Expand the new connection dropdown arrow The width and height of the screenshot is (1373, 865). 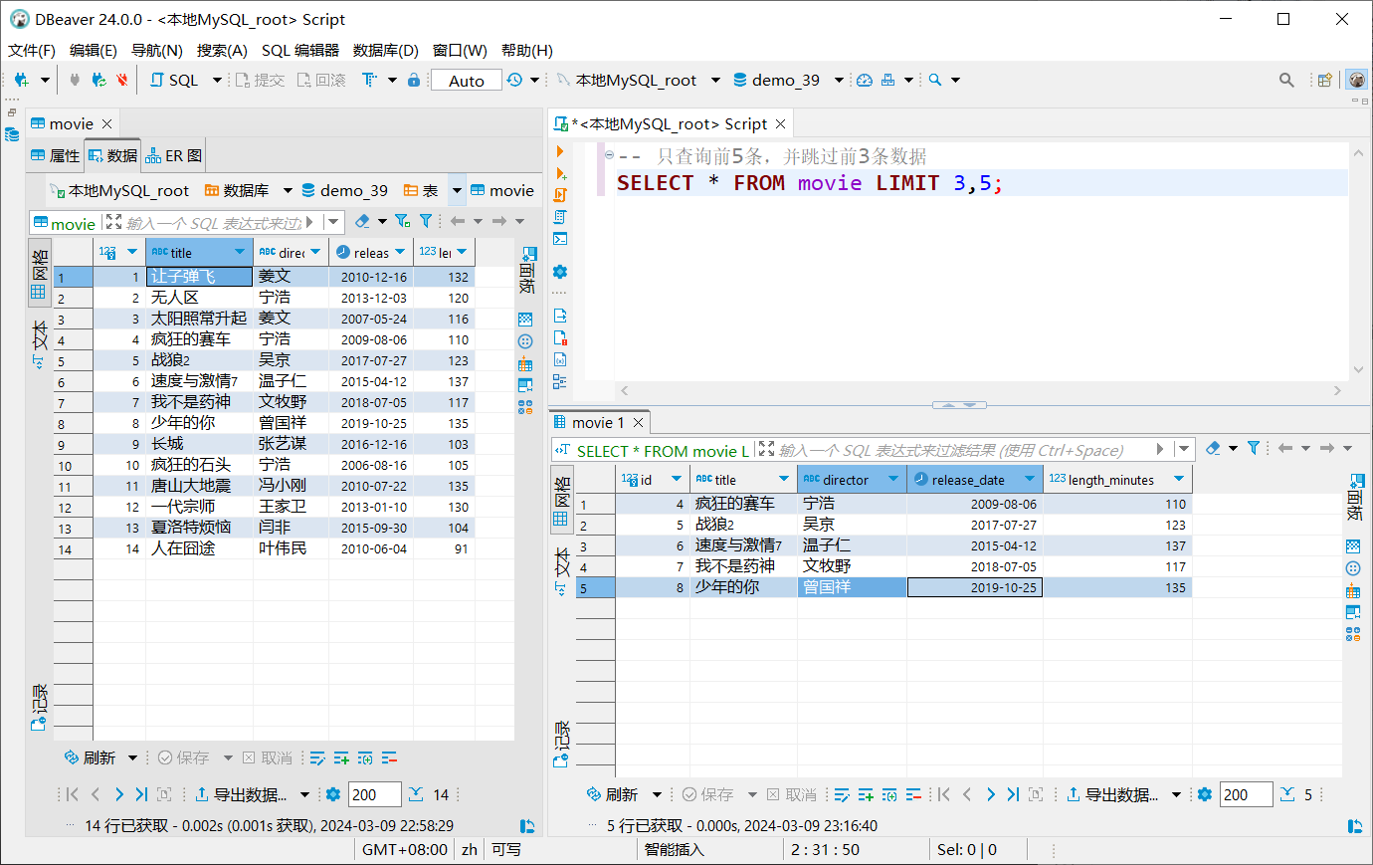click(x=45, y=80)
